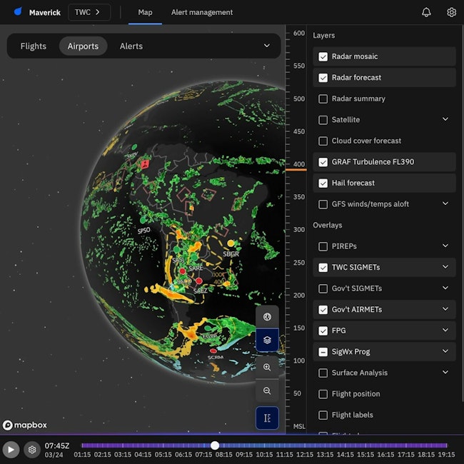This screenshot has height=464, width=464.
Task: Collapse the Flights/Airports/Alerts panel chevron
Action: click(267, 46)
